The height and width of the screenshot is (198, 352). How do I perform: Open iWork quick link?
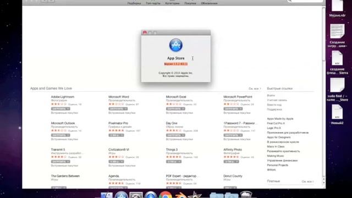click(x=271, y=170)
